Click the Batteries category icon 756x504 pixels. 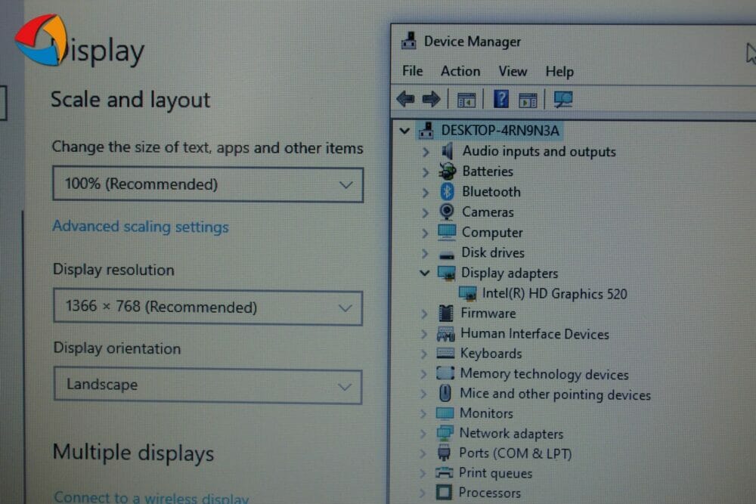coord(447,171)
